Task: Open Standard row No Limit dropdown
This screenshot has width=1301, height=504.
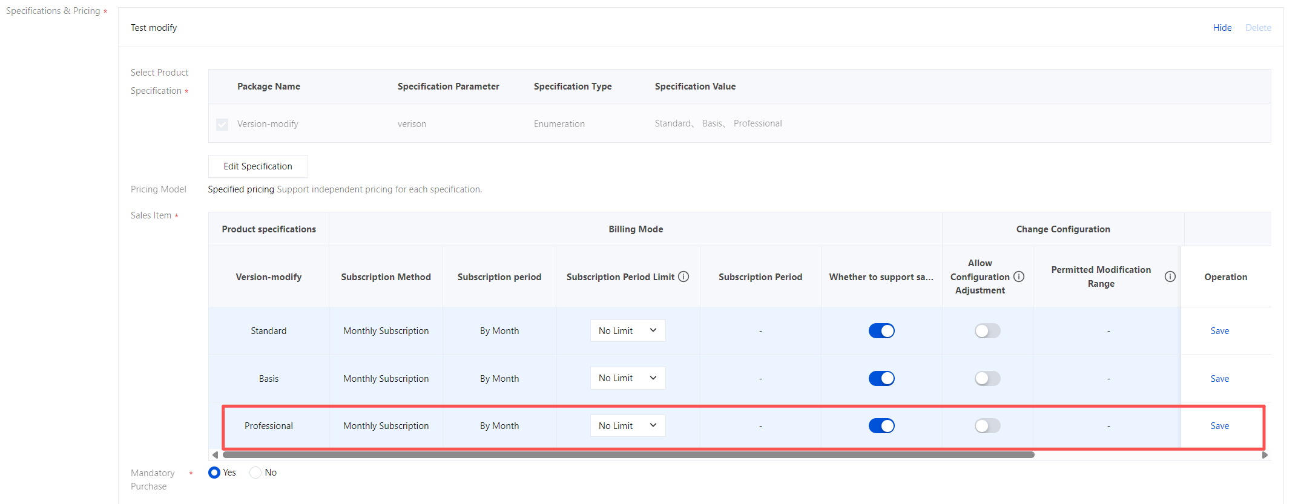Action: pyautogui.click(x=627, y=331)
